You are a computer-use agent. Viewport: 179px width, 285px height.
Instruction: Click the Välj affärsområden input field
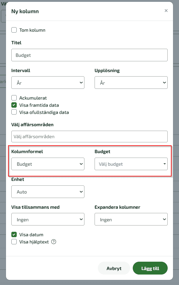(x=89, y=136)
